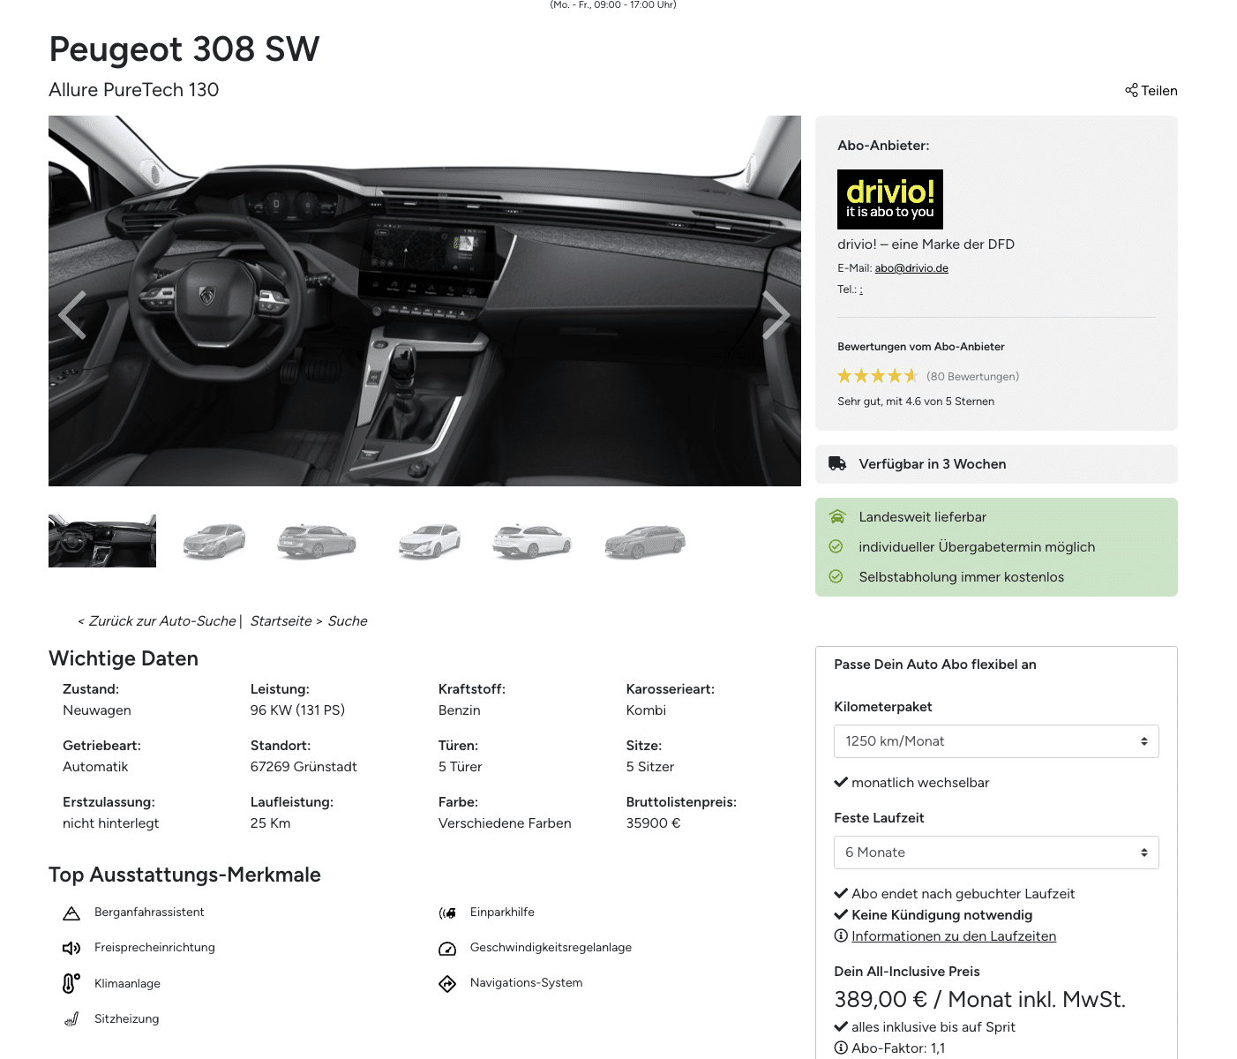Select the sixth thumbnail, dark grey car
Viewport: 1237px width, 1059px height.
tap(645, 541)
